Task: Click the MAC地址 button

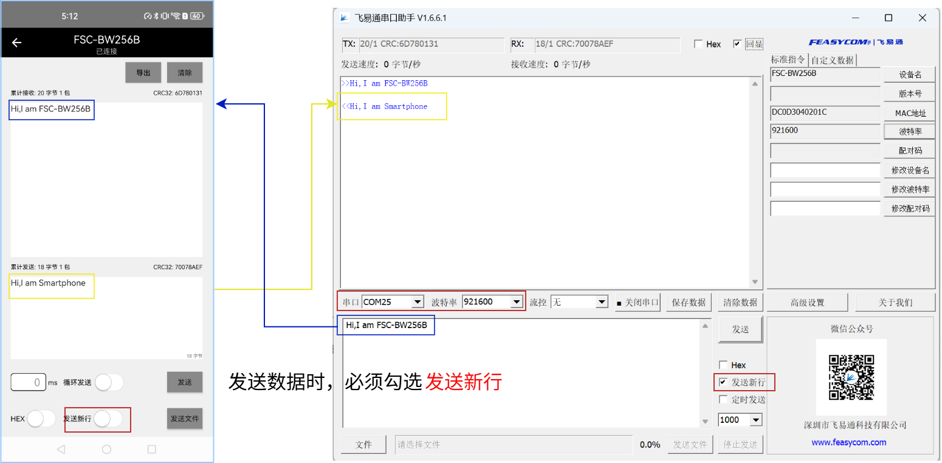Action: (x=909, y=113)
